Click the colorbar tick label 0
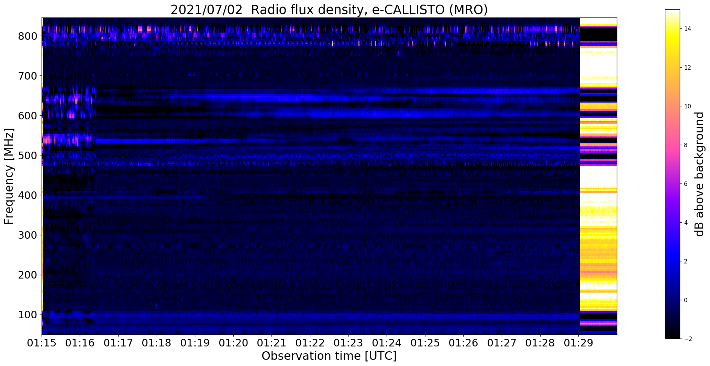This screenshot has height=366, width=710. point(686,300)
